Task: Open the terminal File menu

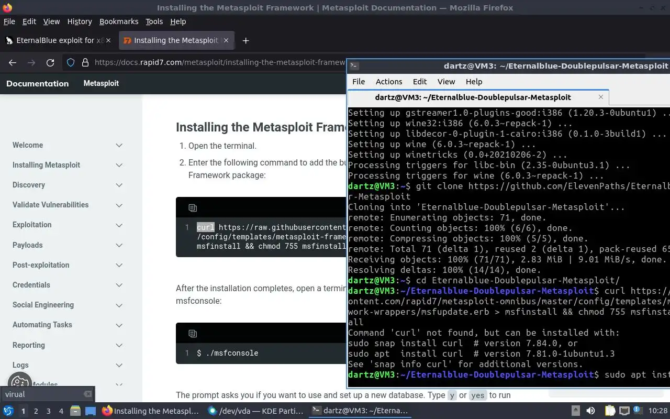Action: point(359,82)
